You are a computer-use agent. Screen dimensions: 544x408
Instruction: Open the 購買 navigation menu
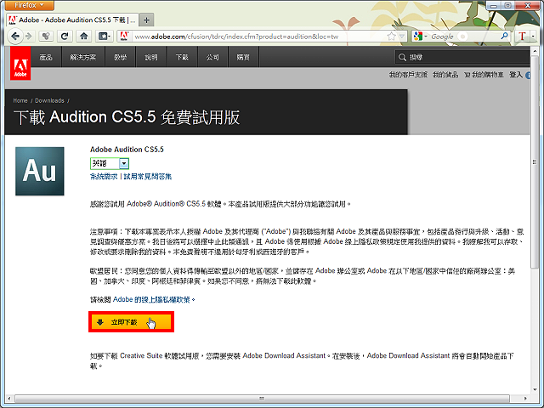pos(243,57)
